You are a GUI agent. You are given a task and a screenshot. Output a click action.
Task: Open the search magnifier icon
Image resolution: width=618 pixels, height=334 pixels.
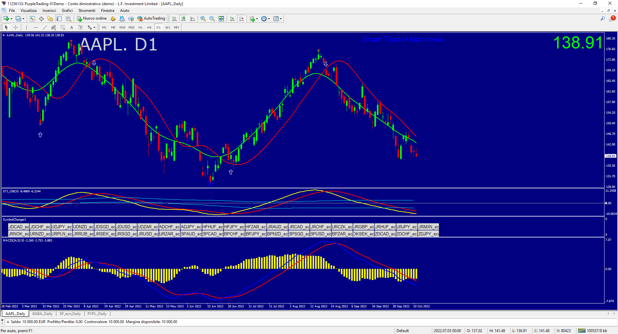pos(603,19)
